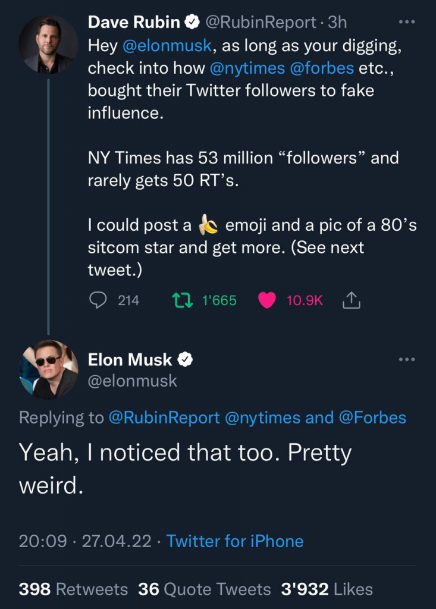Open the three-dot menu on Elon Musk's tweet
This screenshot has width=436, height=609.
(x=406, y=359)
